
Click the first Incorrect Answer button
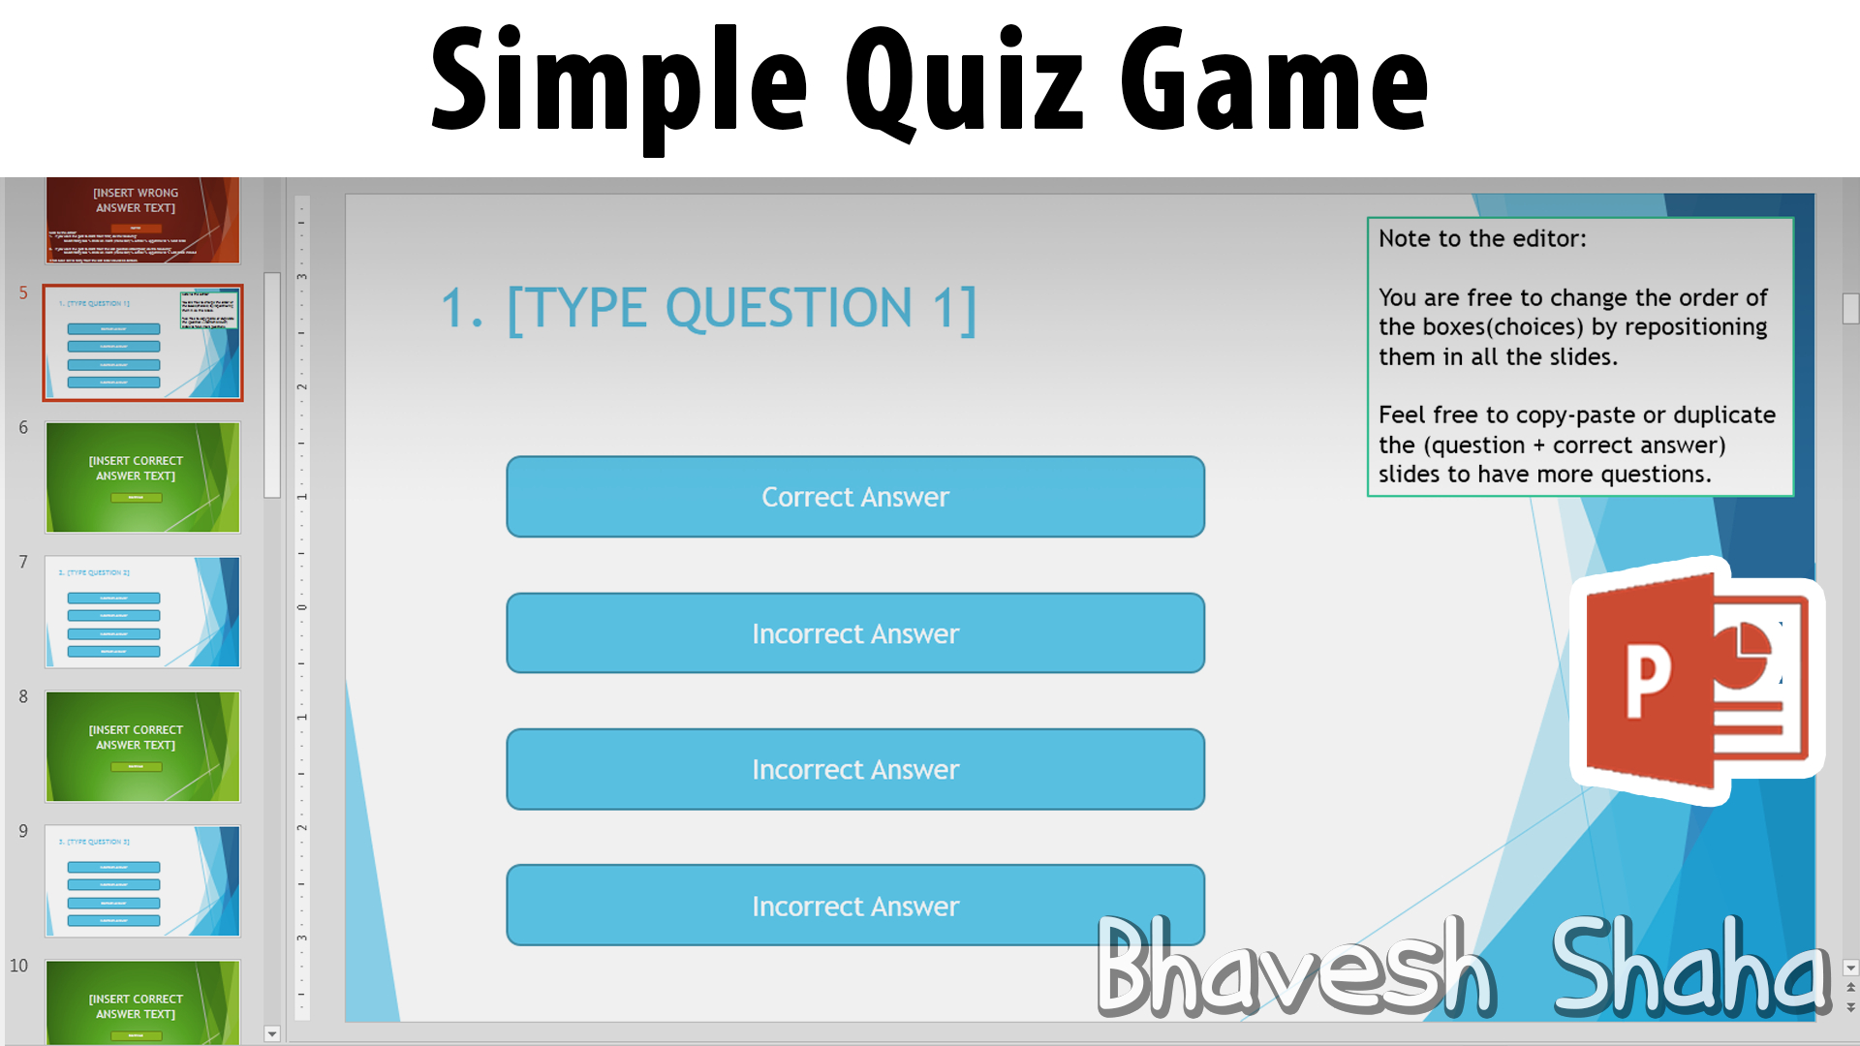[x=856, y=632]
